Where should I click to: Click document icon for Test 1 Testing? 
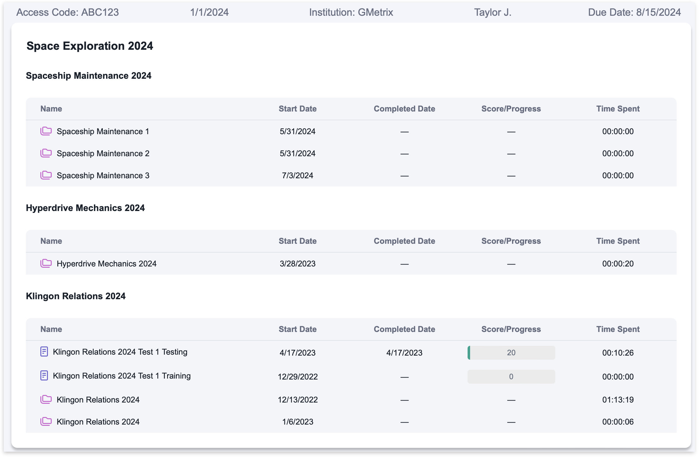click(44, 351)
